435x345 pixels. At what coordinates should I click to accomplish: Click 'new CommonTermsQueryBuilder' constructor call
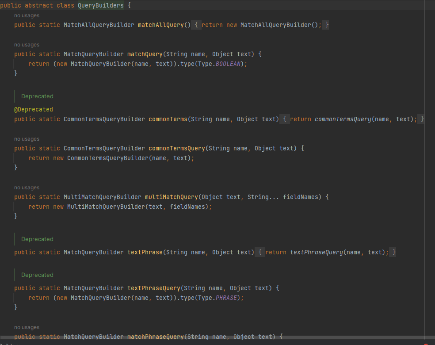pos(101,158)
